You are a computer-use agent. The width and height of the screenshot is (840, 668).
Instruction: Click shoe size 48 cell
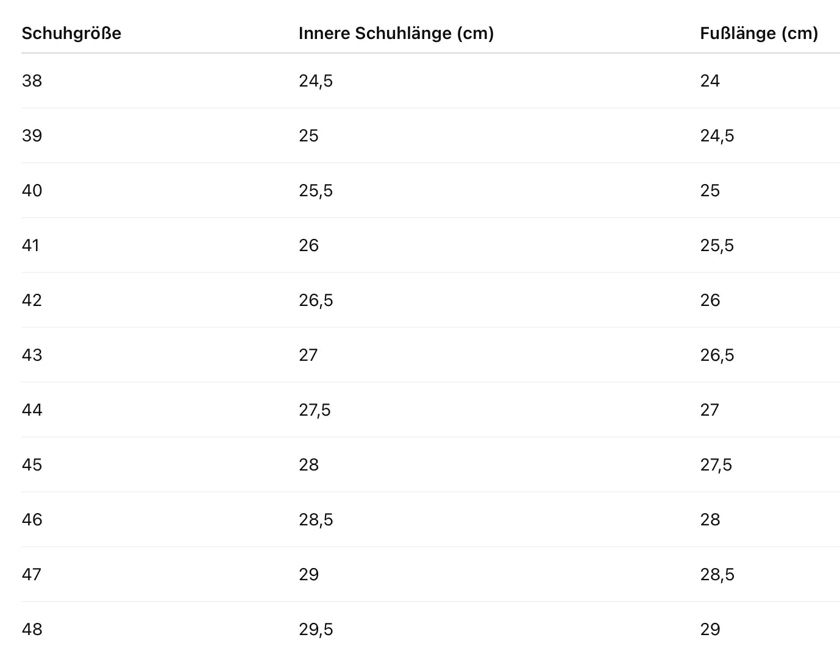pyautogui.click(x=32, y=630)
